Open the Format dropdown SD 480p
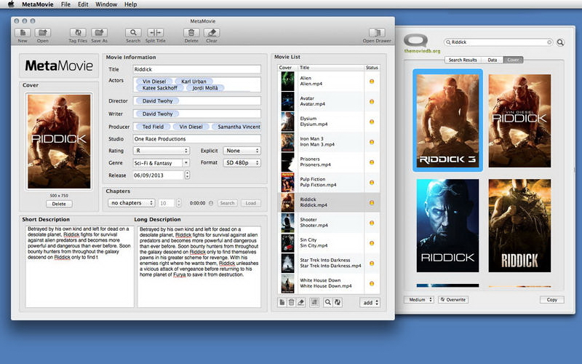 coord(242,163)
